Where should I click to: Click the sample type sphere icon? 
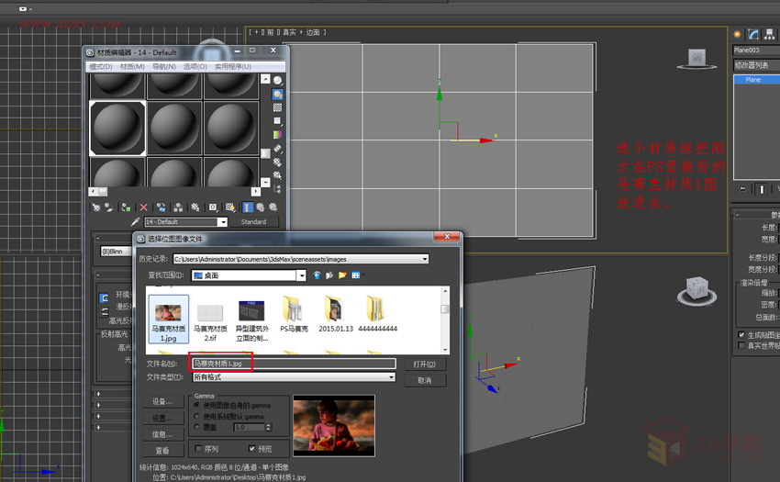[x=277, y=81]
